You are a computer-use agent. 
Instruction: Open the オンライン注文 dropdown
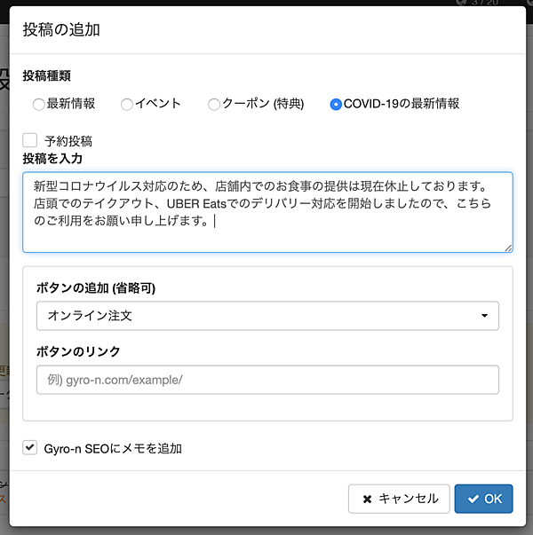266,315
